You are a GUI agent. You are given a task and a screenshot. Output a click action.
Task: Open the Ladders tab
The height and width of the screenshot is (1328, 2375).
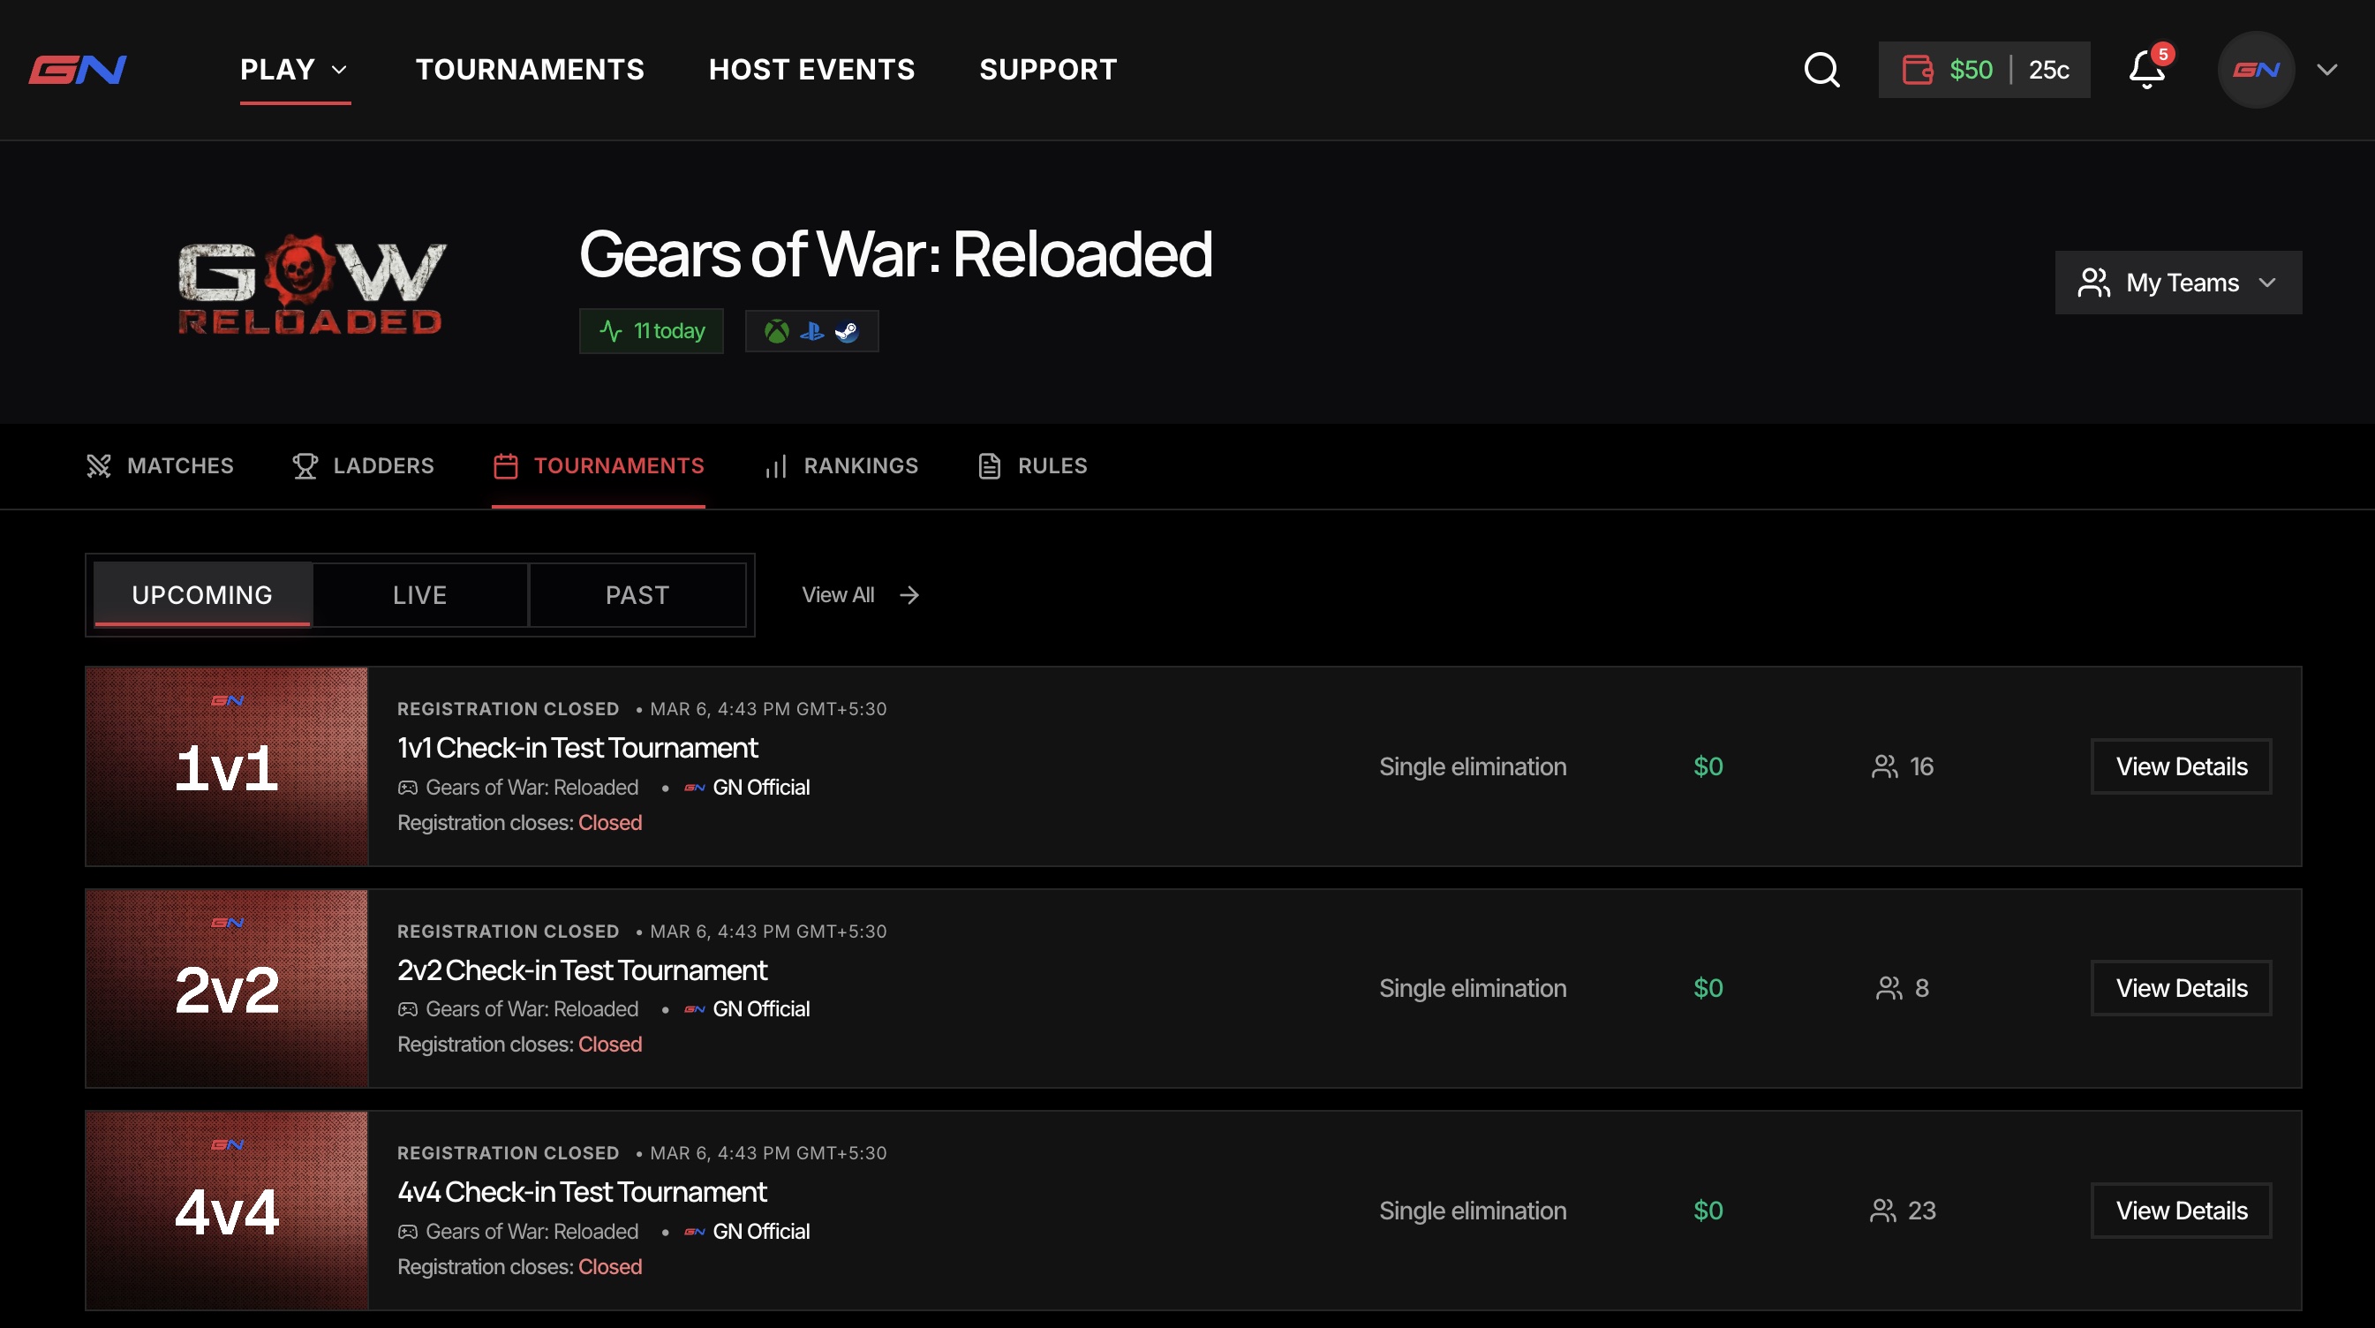(x=362, y=465)
